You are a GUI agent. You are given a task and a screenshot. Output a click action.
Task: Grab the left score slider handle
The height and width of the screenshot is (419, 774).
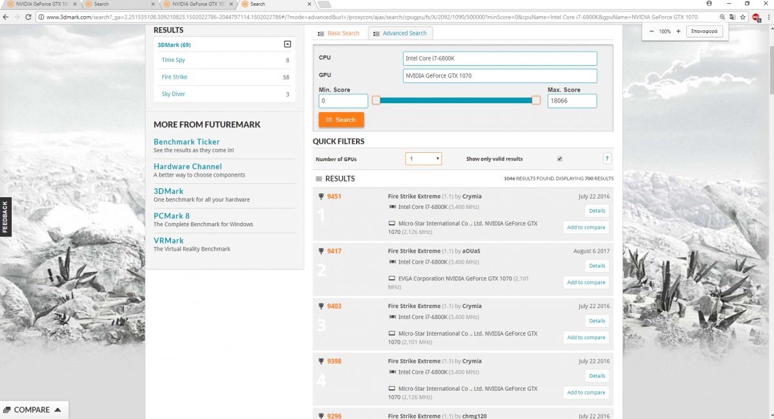pos(376,100)
